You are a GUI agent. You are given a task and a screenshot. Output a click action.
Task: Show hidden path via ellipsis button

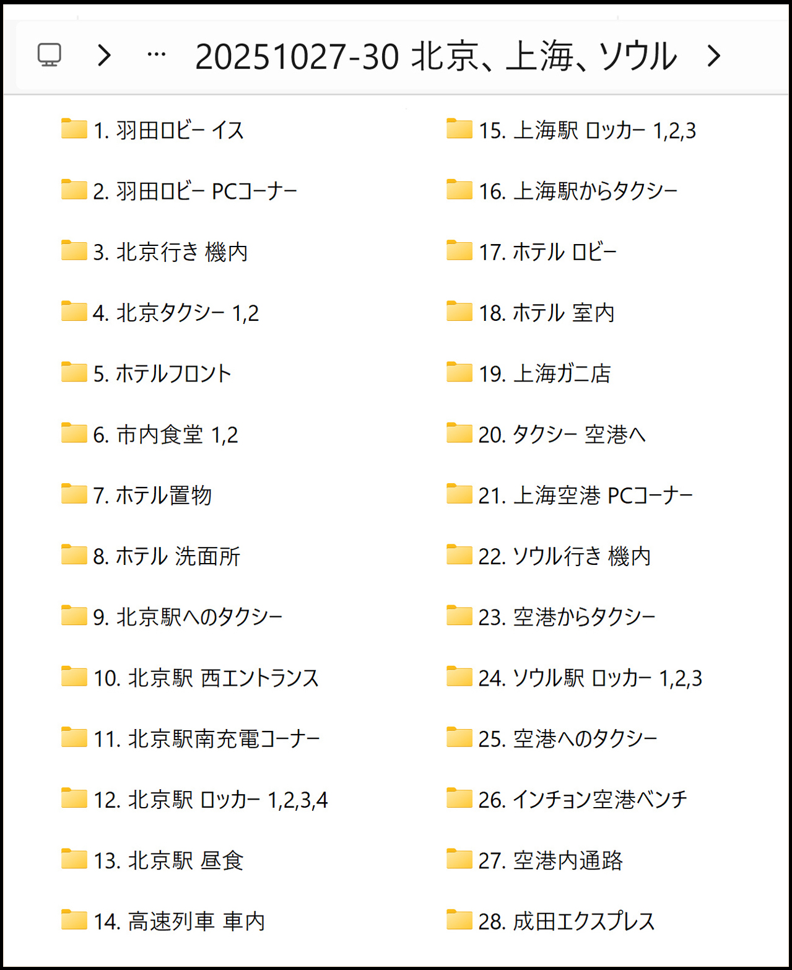coord(156,56)
